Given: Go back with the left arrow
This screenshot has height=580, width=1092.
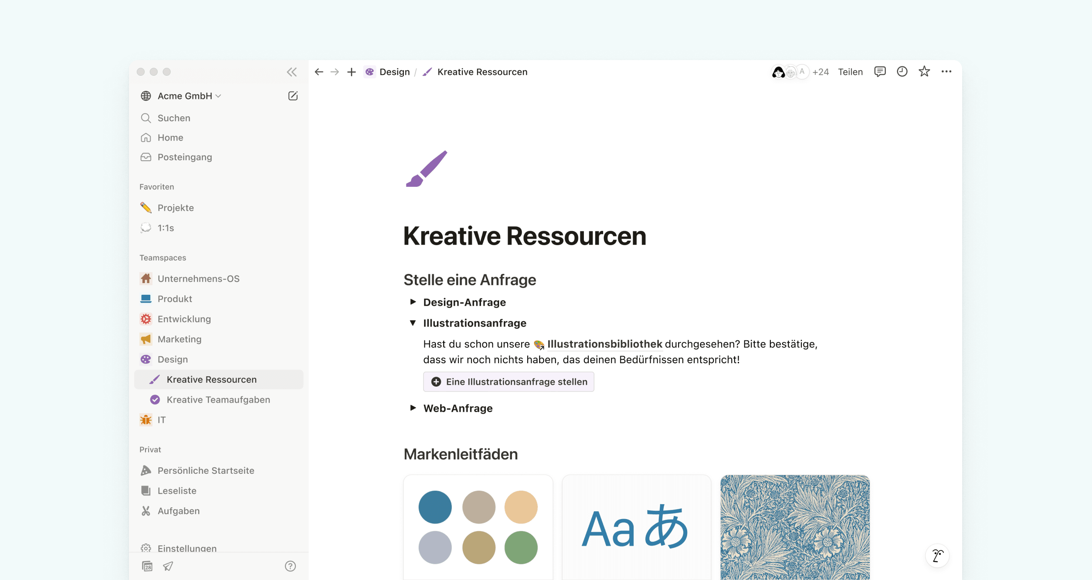Looking at the screenshot, I should point(319,72).
